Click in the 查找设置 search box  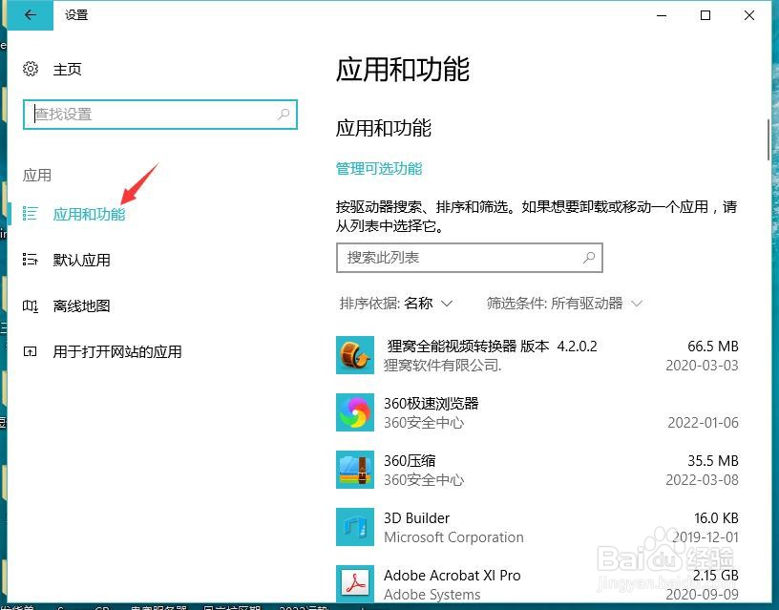tap(143, 114)
